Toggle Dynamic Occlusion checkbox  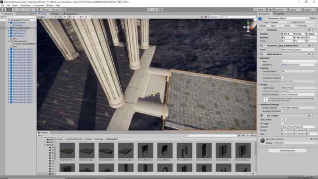(283, 111)
